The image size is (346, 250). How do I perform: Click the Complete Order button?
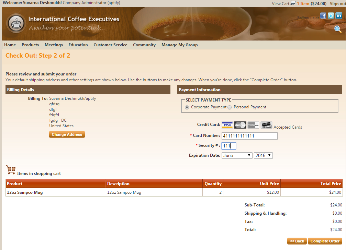pos(325,241)
